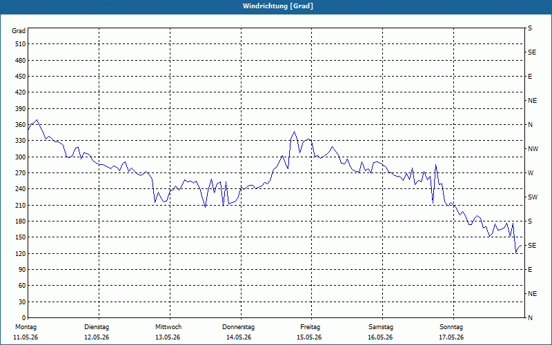Click the "NE" compass label near 405 degrees

tap(532, 101)
